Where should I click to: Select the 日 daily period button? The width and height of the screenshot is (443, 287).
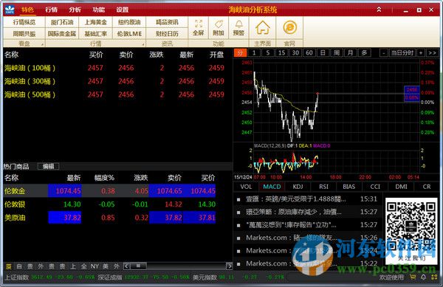point(323,53)
